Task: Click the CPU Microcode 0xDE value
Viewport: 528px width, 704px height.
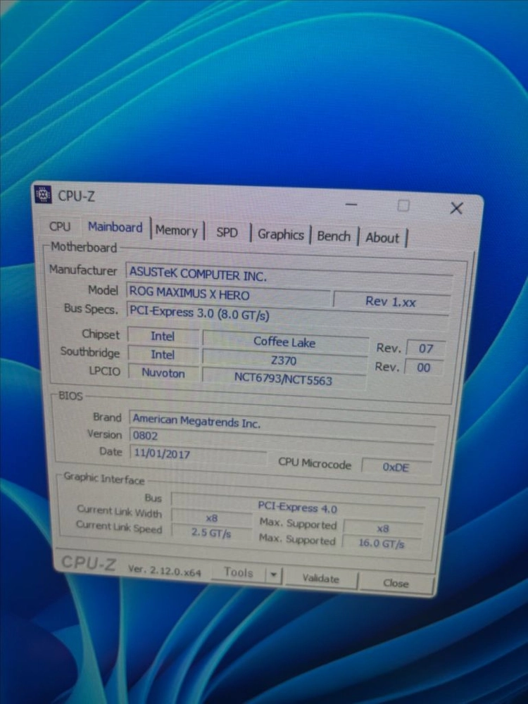Action: tap(396, 467)
